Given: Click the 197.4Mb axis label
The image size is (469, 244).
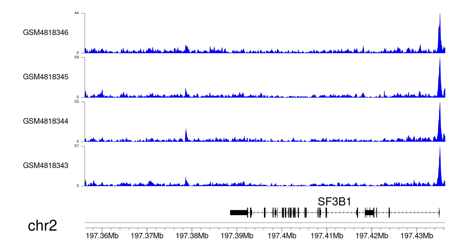Looking at the screenshot, I should coord(282,236).
